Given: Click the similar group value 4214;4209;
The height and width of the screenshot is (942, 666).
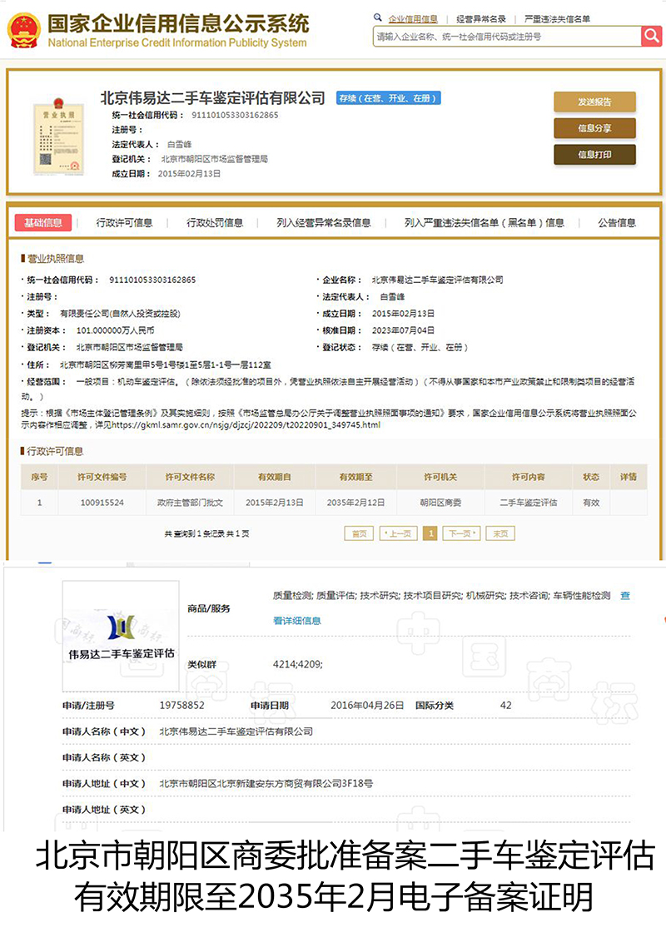Looking at the screenshot, I should click(x=297, y=664).
